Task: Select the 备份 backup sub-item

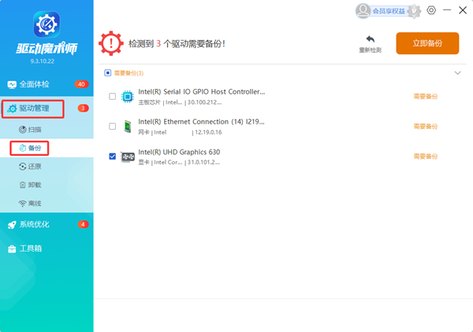Action: [x=30, y=148]
